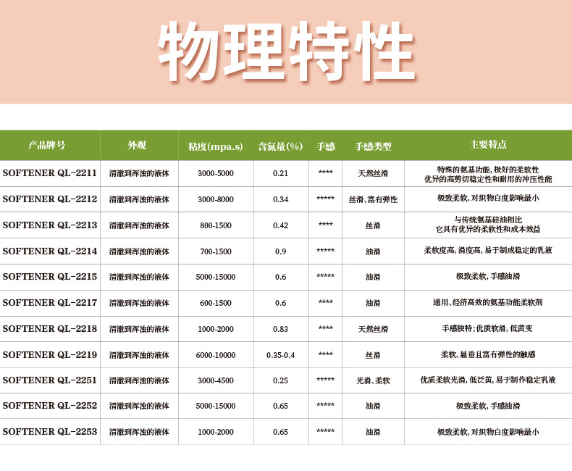The width and height of the screenshot is (572, 471).
Task: Click the 产品牌号 column header
Action: click(x=46, y=146)
